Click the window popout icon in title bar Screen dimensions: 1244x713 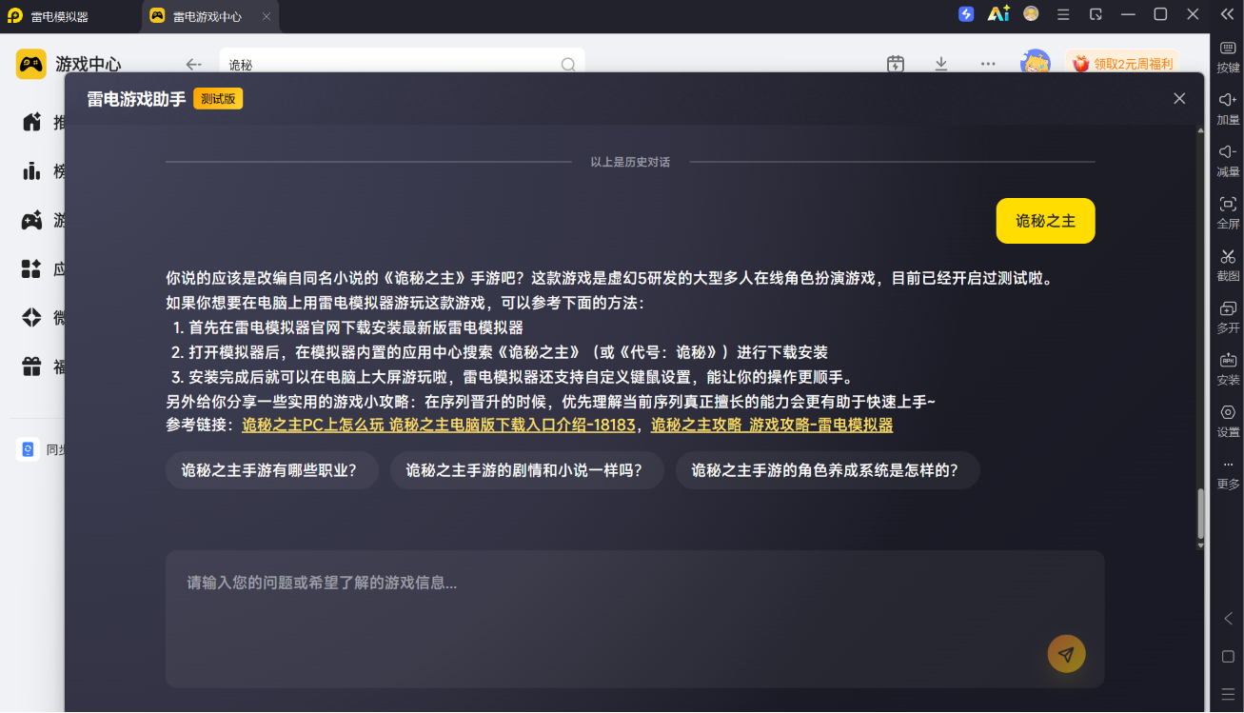tap(1096, 14)
